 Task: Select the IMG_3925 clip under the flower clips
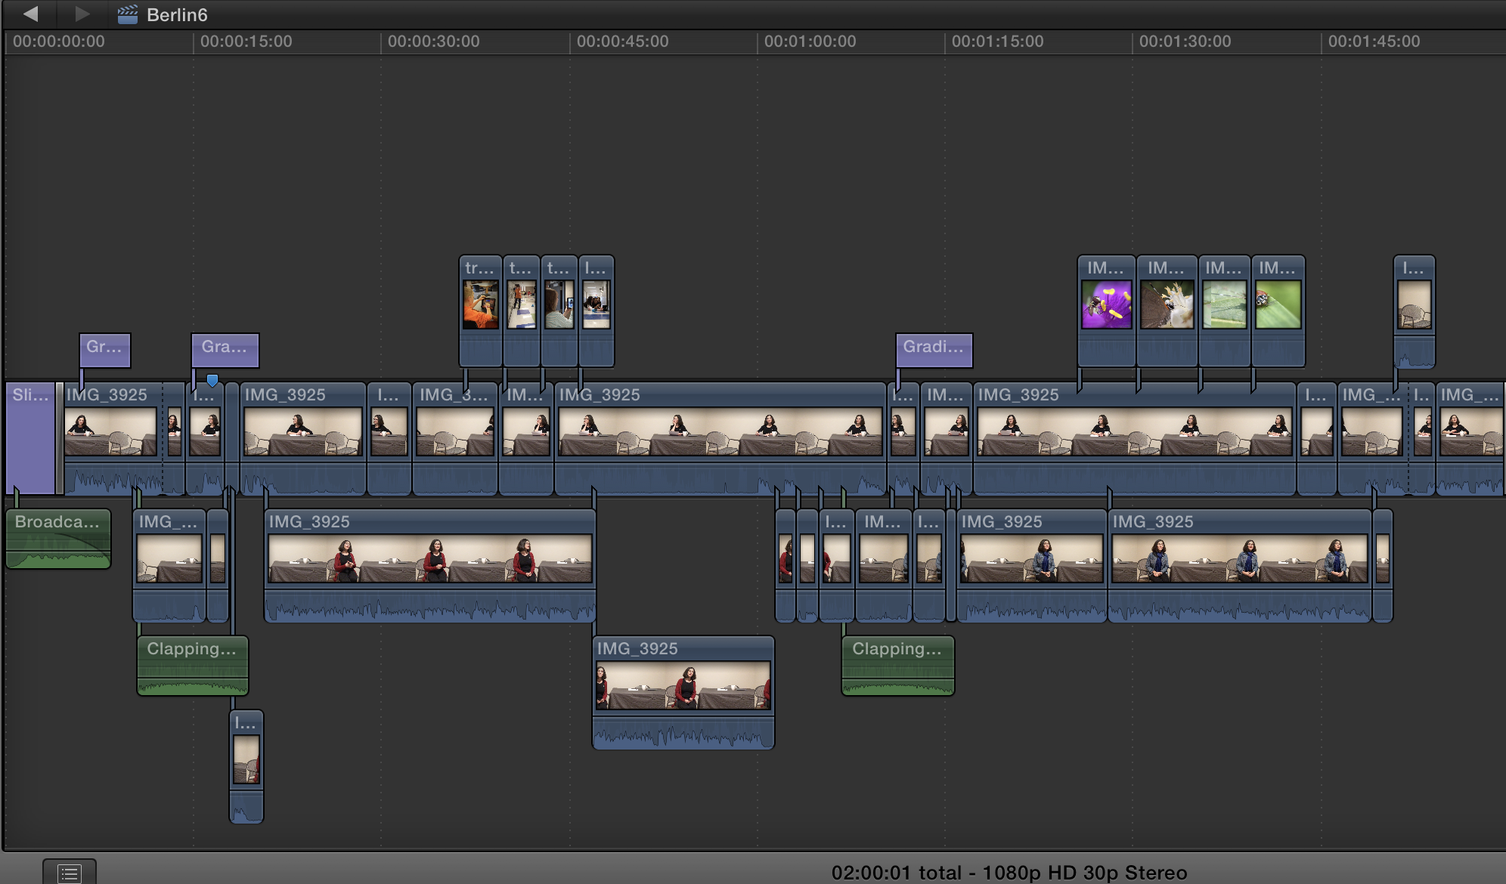1134,439
